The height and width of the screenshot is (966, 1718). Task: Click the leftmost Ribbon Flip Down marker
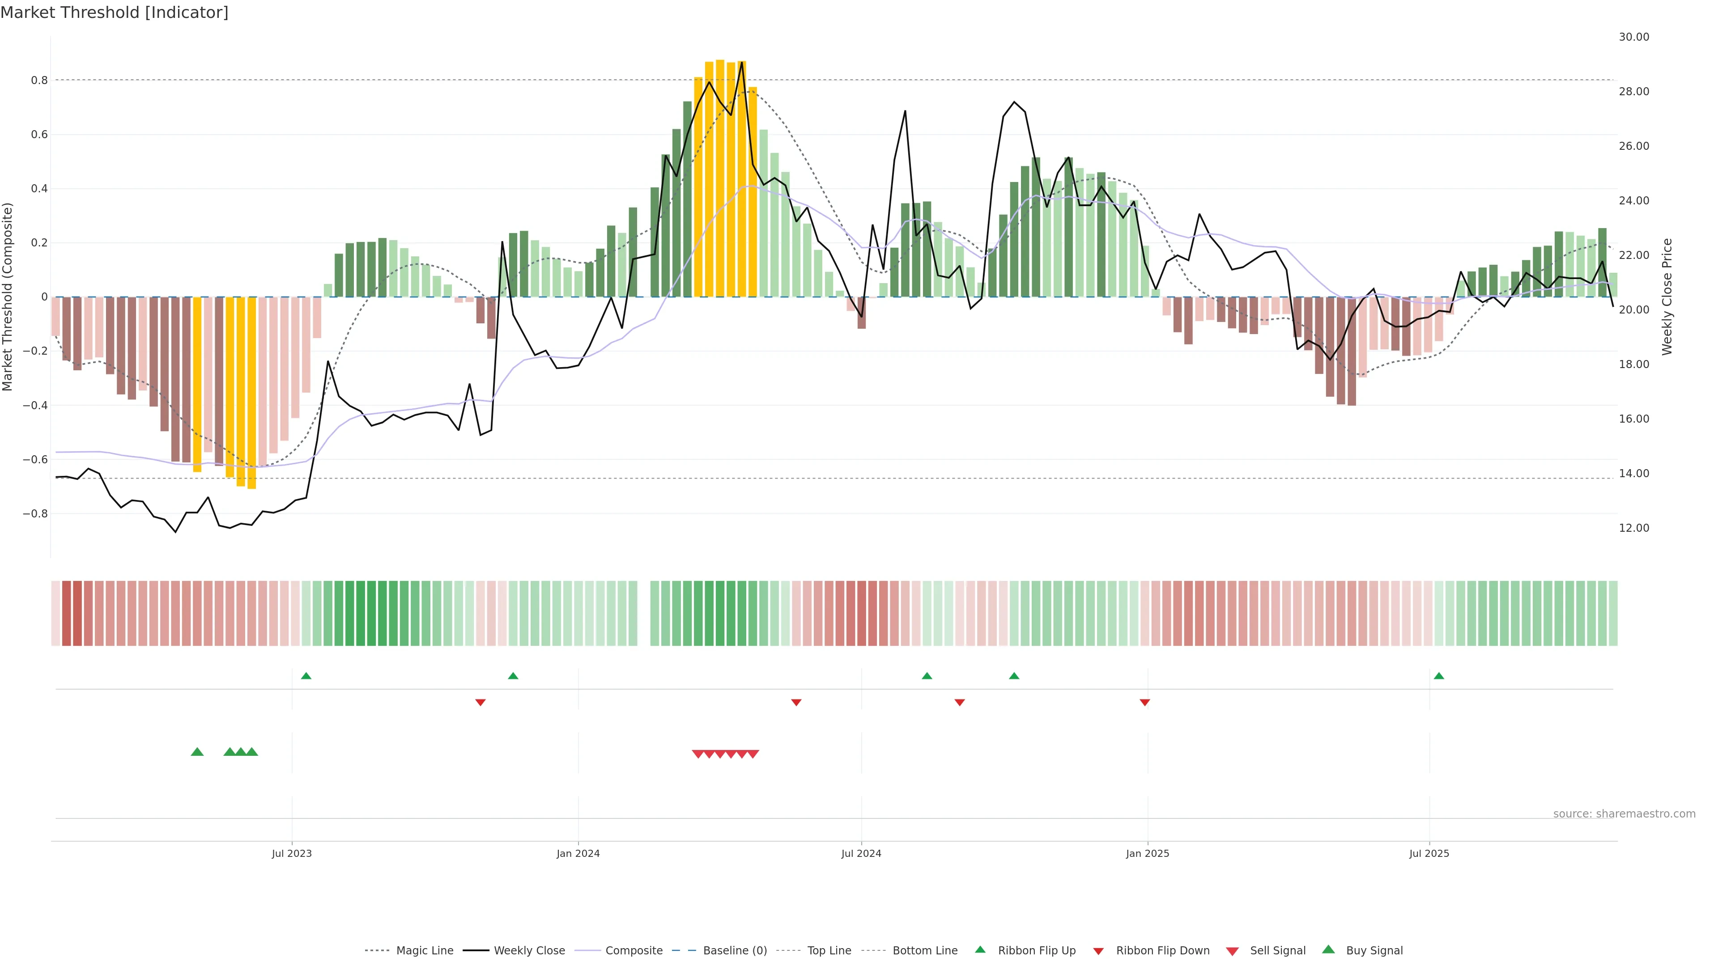pos(480,702)
